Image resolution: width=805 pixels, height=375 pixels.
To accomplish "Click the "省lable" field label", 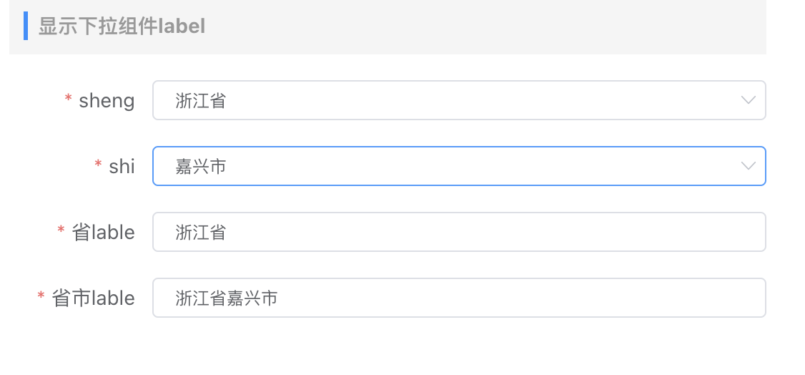I will [103, 232].
